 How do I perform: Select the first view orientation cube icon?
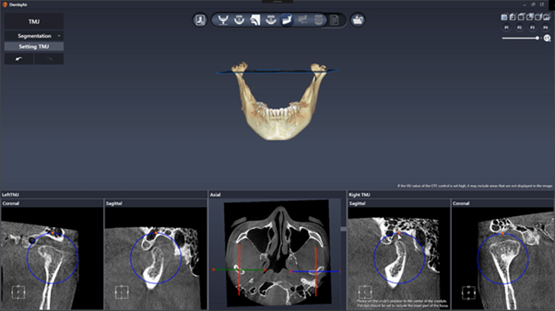[505, 17]
